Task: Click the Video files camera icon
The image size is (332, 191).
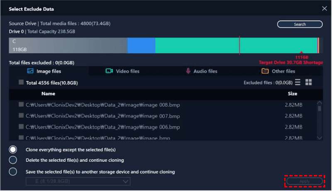Action: tap(109, 71)
